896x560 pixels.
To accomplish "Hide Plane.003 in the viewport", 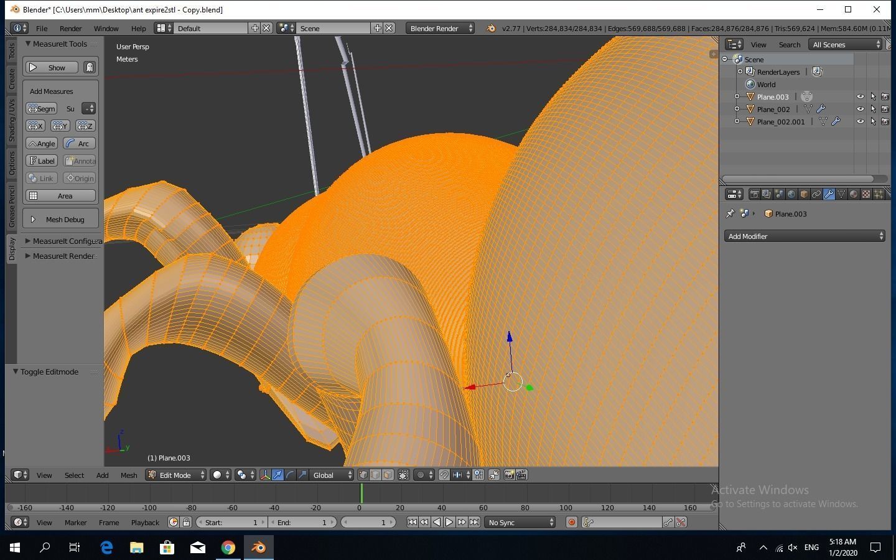I will pyautogui.click(x=861, y=96).
